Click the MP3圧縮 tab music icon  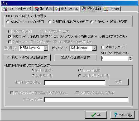pyautogui.click(x=84, y=9)
